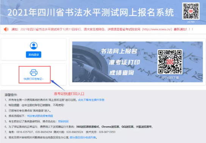Click the red notice text about 12月11日
Screen dimensions: 206x143
pos(102,29)
